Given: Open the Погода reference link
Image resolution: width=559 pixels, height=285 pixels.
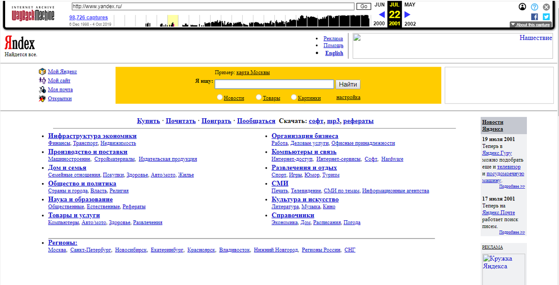Looking at the screenshot, I should [x=352, y=223].
